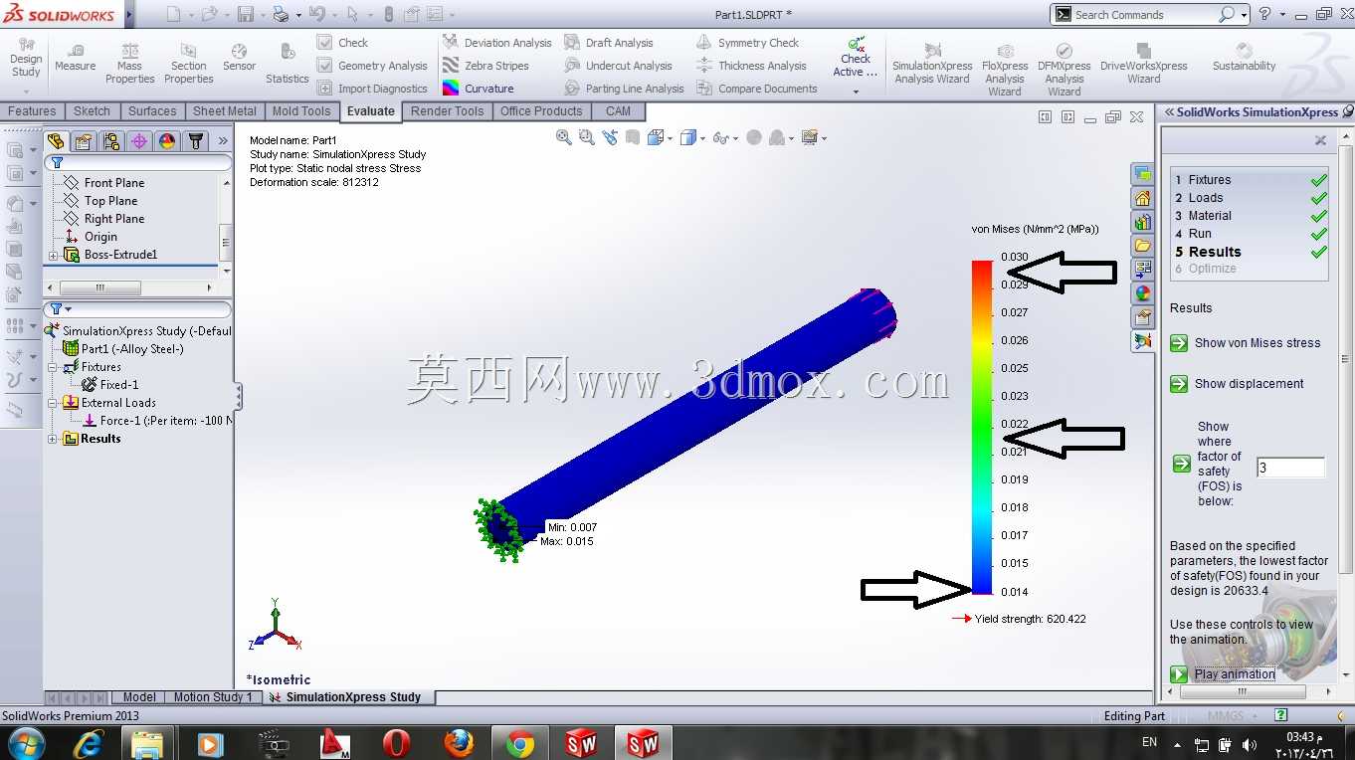1355x760 pixels.
Task: Open DimXpertManager tab icon
Action: pyautogui.click(x=139, y=141)
